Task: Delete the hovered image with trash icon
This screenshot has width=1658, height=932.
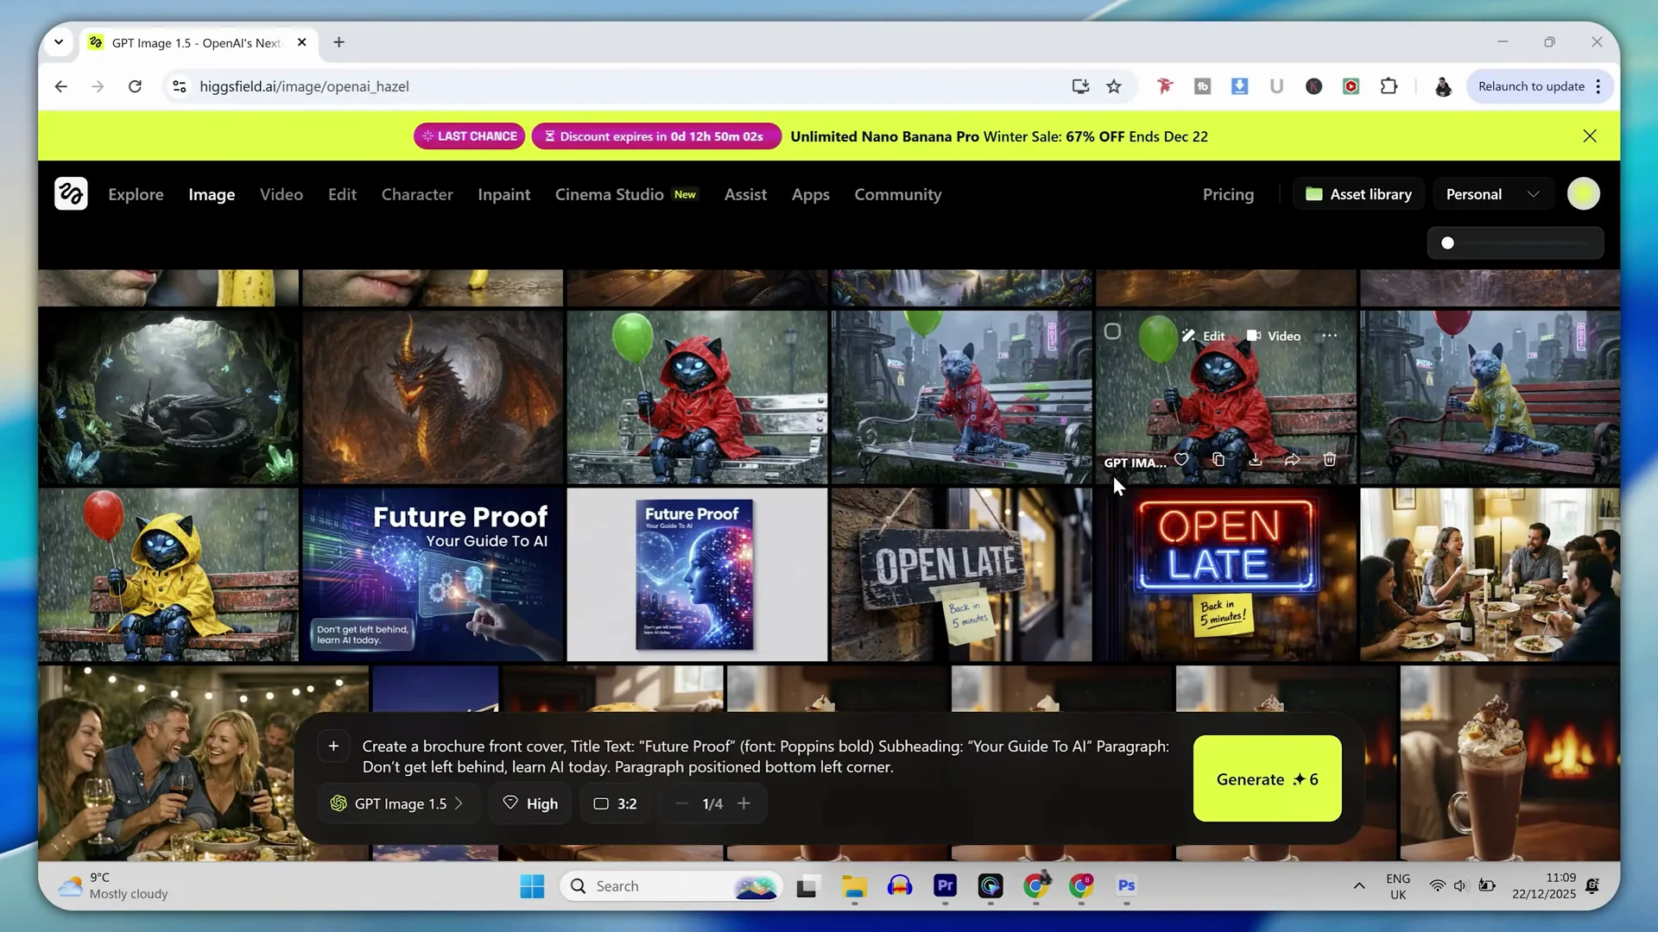Action: [1330, 460]
